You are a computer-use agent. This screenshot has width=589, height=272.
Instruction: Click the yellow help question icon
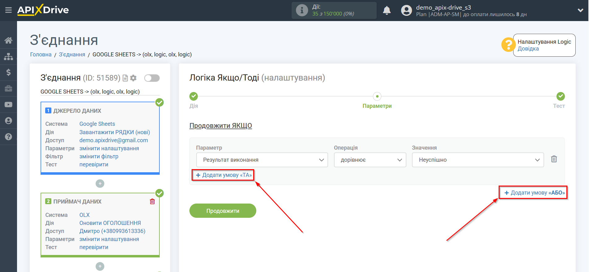point(508,45)
